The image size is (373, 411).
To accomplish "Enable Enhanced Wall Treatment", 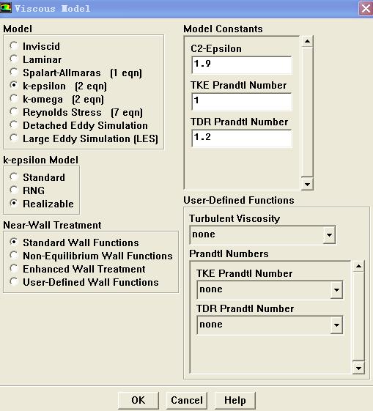I will click(x=14, y=269).
